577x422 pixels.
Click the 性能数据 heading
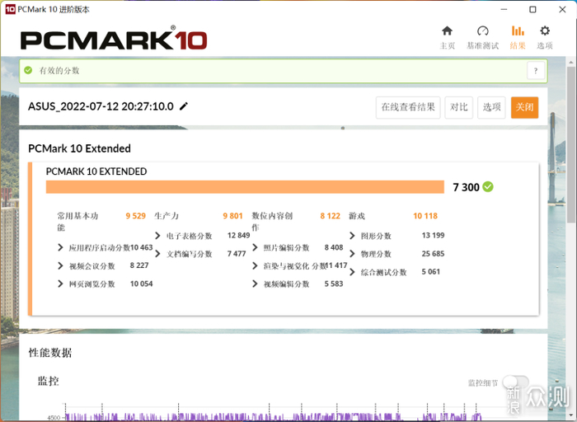click(x=50, y=353)
